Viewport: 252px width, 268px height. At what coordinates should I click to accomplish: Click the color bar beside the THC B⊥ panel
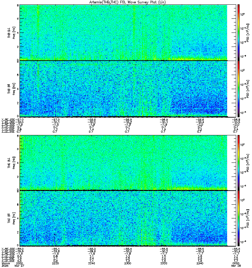point(239,162)
